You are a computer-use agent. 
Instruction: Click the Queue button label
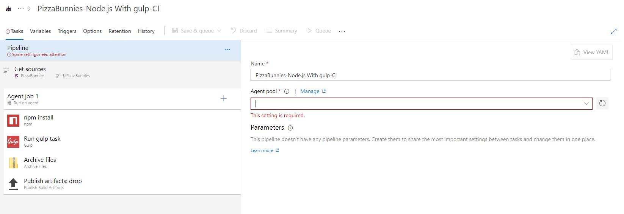[323, 31]
